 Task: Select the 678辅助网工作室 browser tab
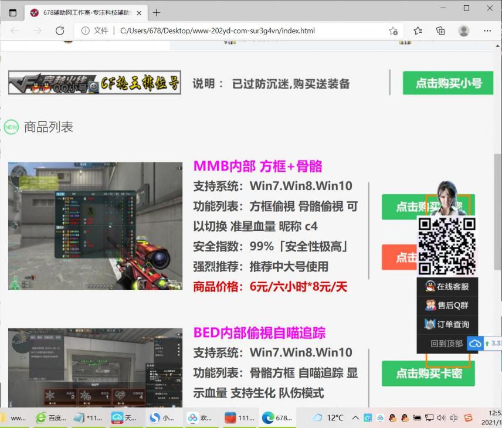[82, 12]
